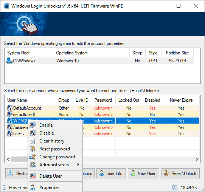Click the C:\Windows drive icon
Image resolution: width=205 pixels, height=192 pixels.
click(9, 61)
